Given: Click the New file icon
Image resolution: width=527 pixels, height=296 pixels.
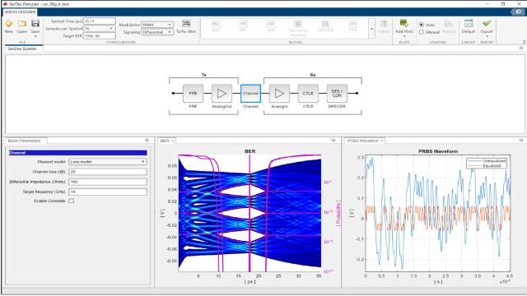Looking at the screenshot, I should pyautogui.click(x=9, y=24).
